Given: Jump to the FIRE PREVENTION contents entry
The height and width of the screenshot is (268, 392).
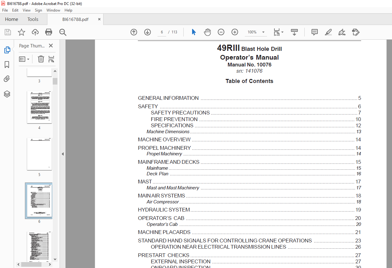Looking at the screenshot, I should (x=256, y=119).
